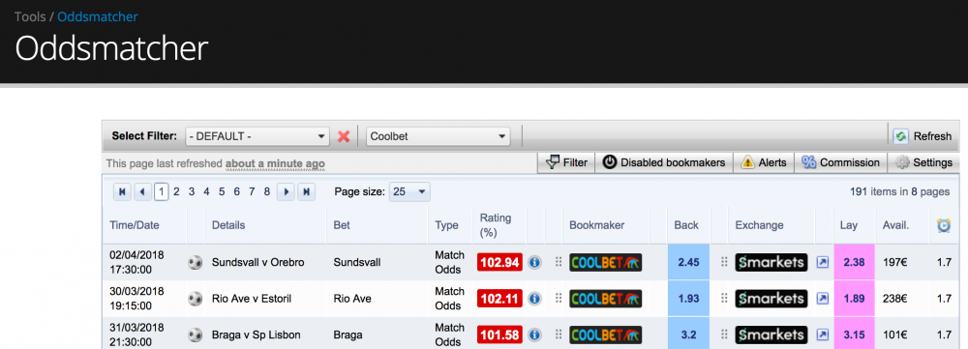Viewport: 968px width, 349px height.
Task: Open the Select Filter DEFAULT dropdown
Action: tap(257, 136)
